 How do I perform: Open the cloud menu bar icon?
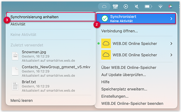[104, 7]
